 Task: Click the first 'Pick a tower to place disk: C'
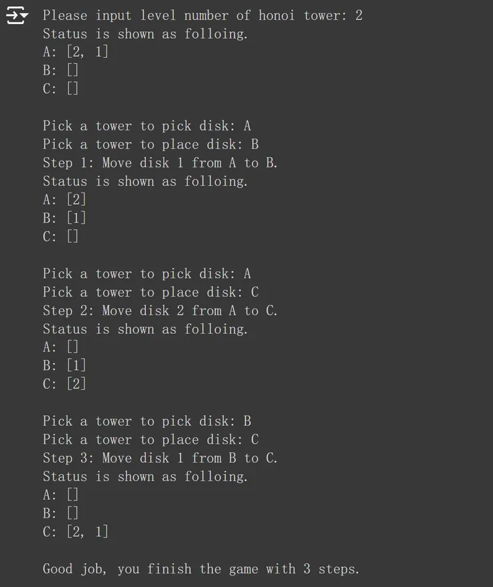click(151, 293)
